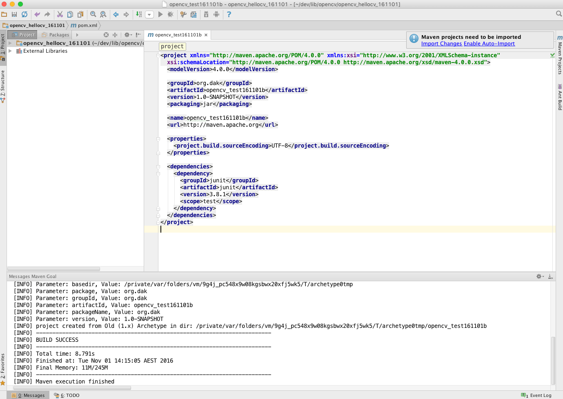
Task: Click the Messages panel horizontal scrollbar
Action: [72, 388]
